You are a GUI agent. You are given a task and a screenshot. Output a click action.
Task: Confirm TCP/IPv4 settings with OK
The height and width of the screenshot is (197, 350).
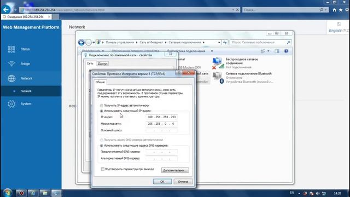162,182
